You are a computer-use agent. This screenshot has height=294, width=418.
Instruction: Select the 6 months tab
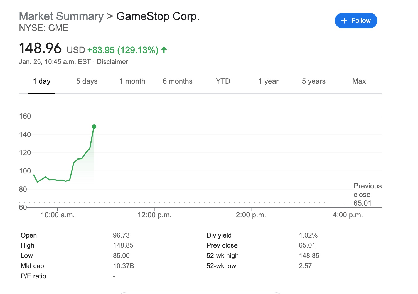[x=178, y=81]
